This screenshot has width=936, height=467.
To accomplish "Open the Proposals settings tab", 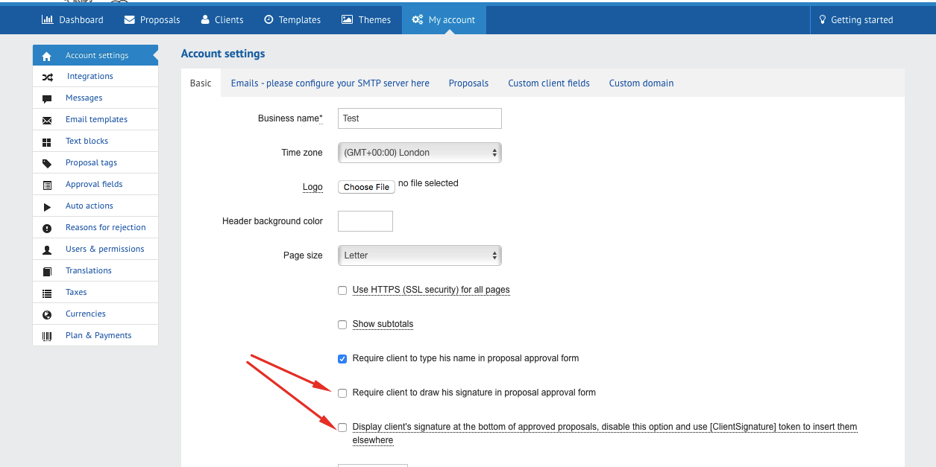I will 468,83.
